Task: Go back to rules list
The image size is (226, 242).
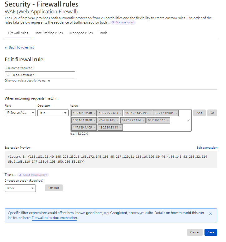Action: pyautogui.click(x=19, y=47)
